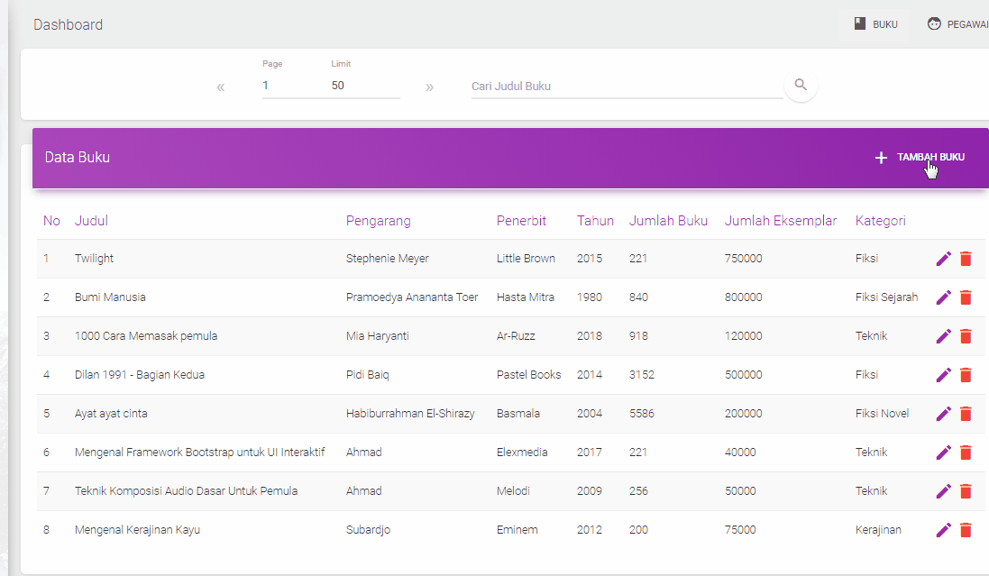Click the next page double-arrow

[430, 86]
